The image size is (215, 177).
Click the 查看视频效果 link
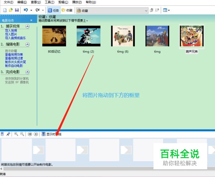pyautogui.click(x=14, y=55)
